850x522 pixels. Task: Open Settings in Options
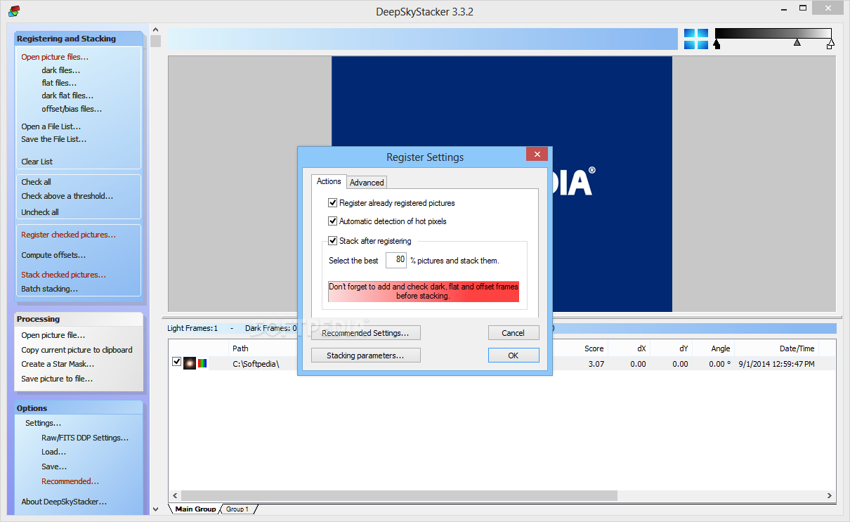click(x=43, y=423)
